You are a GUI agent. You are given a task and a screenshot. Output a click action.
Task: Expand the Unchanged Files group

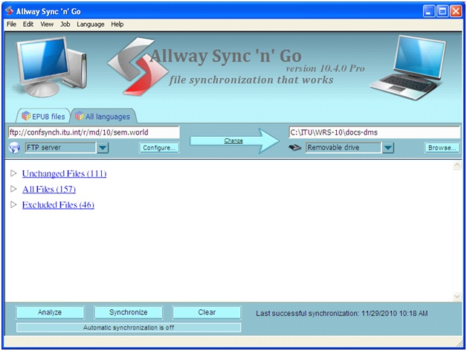tap(13, 173)
